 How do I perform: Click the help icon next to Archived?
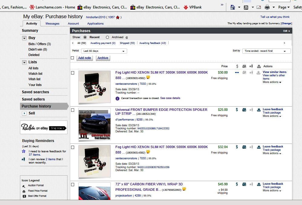click(x=126, y=38)
